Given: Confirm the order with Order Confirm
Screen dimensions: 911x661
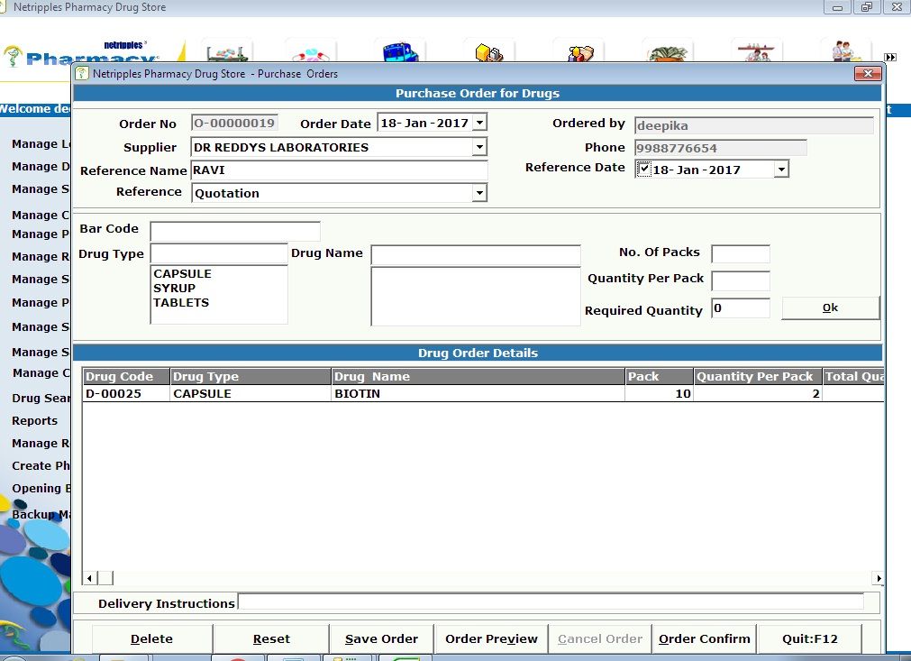Looking at the screenshot, I should point(705,639).
